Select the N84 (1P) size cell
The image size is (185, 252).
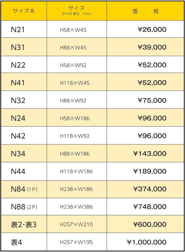pos(24,189)
